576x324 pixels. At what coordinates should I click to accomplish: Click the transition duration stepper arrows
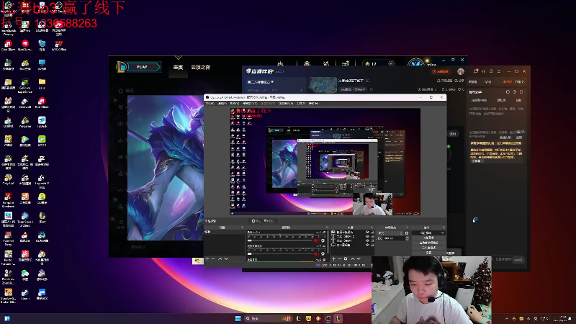[407, 238]
